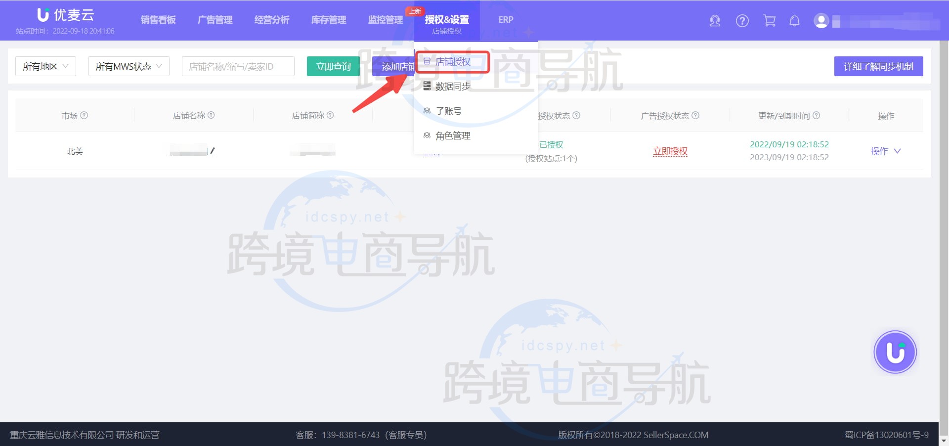Focus the store name search input field
Viewport: 949px width, 446px height.
238,66
